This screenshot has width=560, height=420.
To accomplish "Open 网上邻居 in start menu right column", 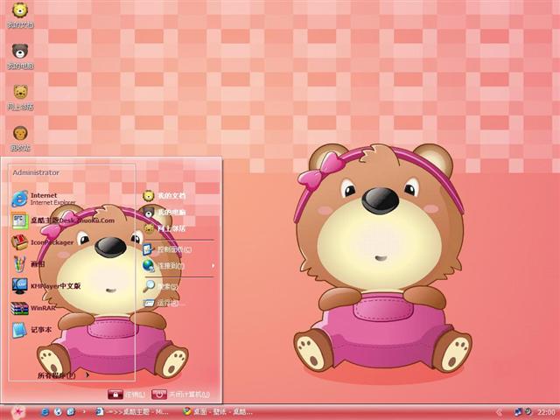I will [x=164, y=228].
